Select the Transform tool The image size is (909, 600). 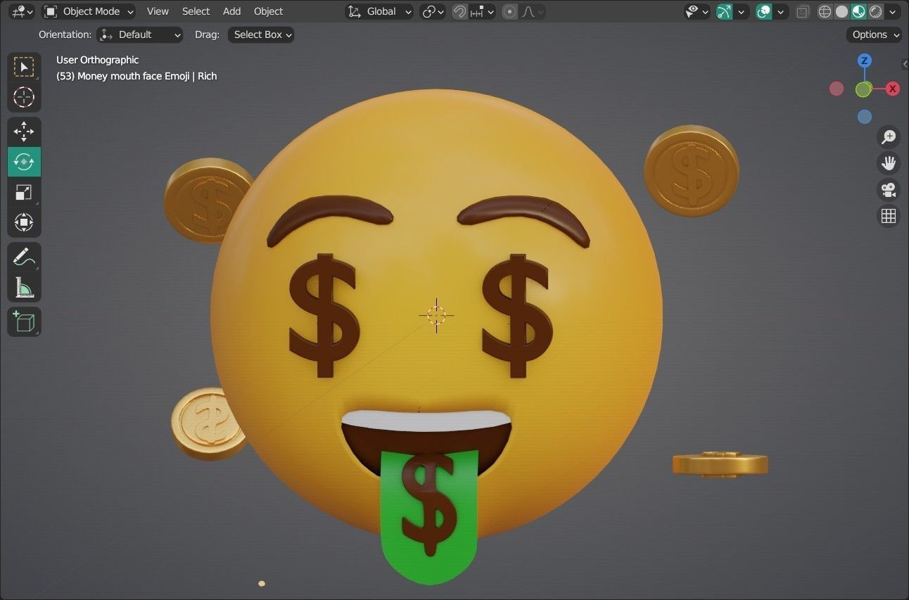pyautogui.click(x=24, y=222)
